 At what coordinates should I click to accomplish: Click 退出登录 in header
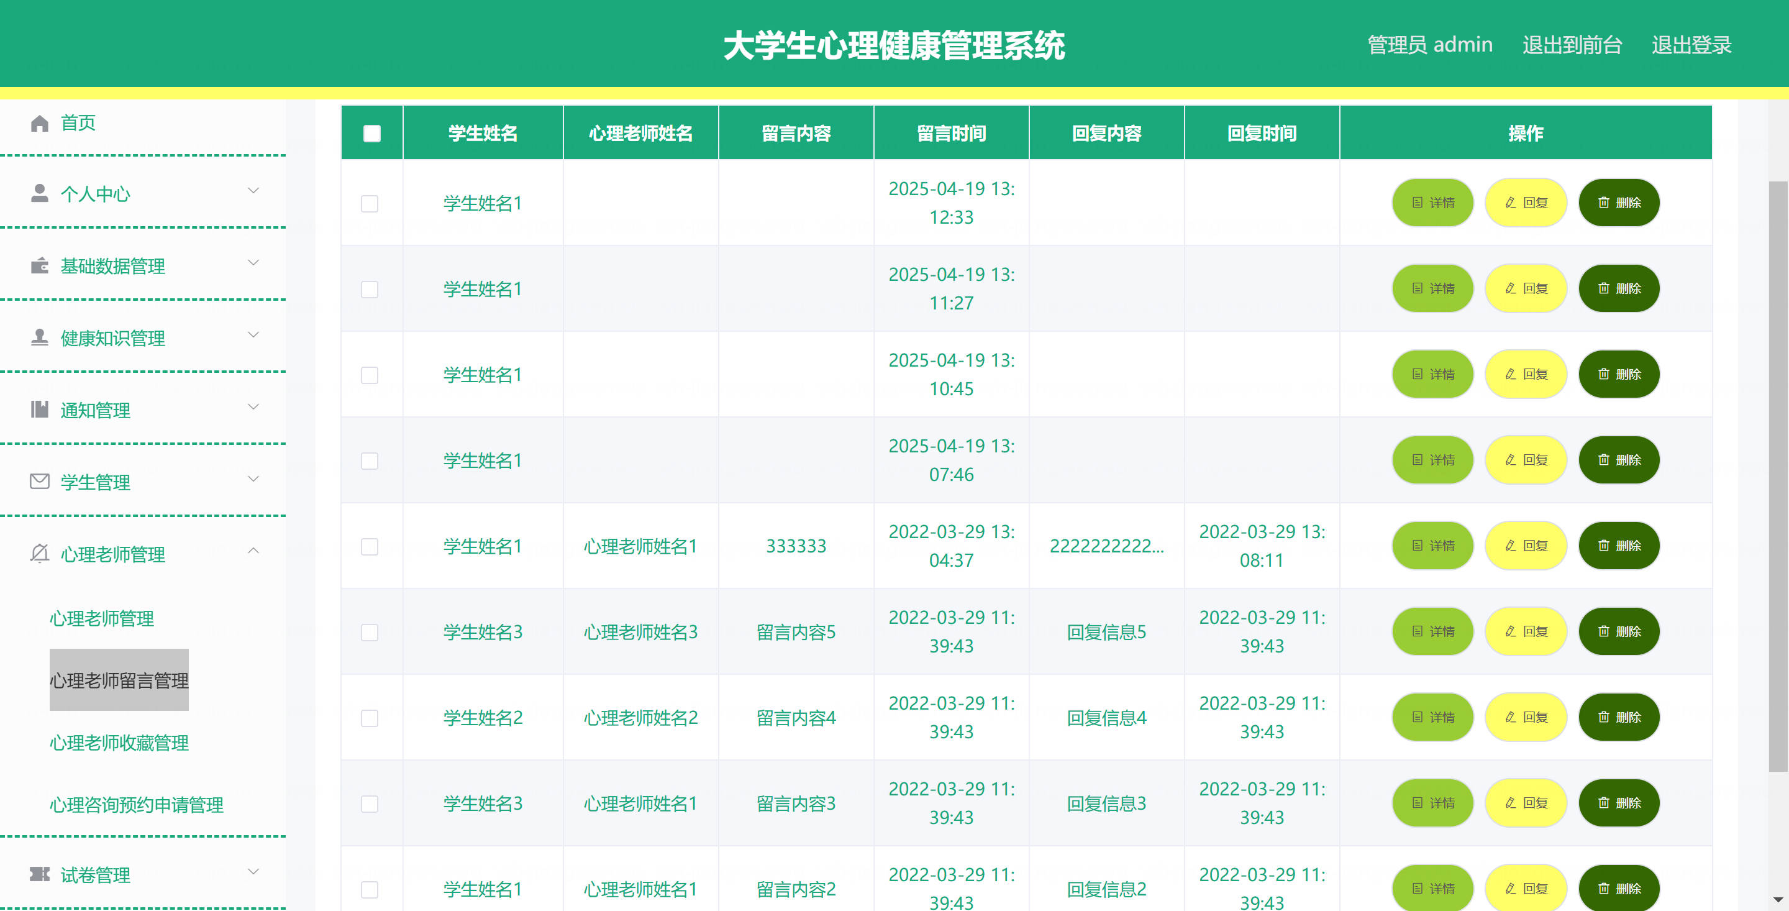point(1691,45)
